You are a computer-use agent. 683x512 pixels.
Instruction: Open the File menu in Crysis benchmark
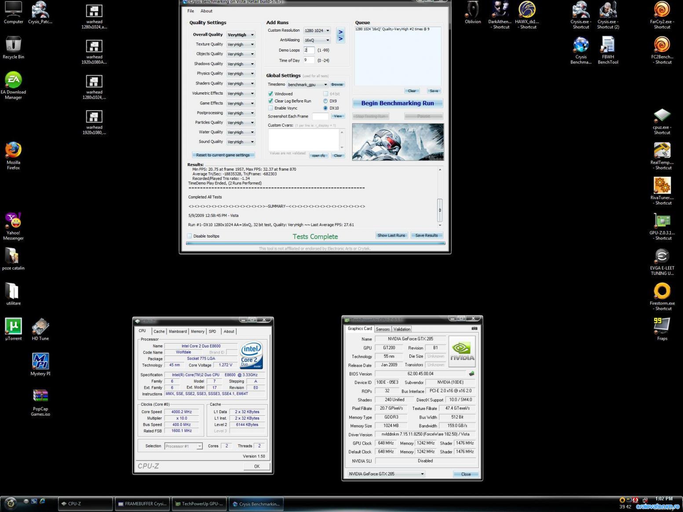click(190, 11)
